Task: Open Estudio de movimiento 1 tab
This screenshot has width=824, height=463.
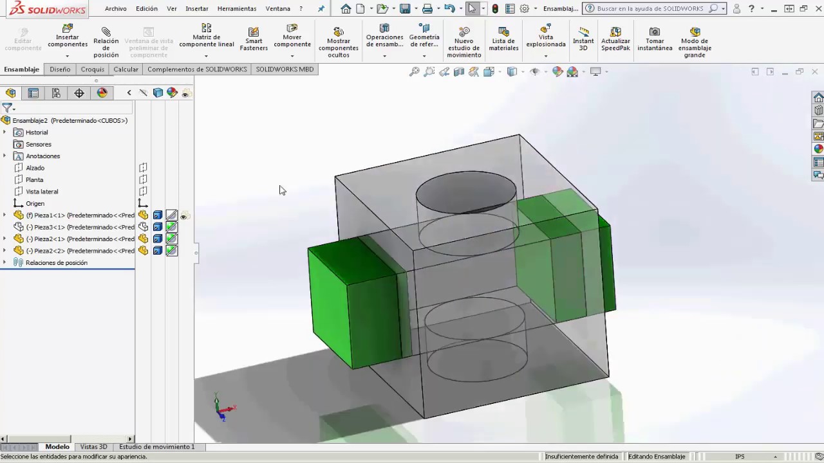Action: (x=156, y=447)
